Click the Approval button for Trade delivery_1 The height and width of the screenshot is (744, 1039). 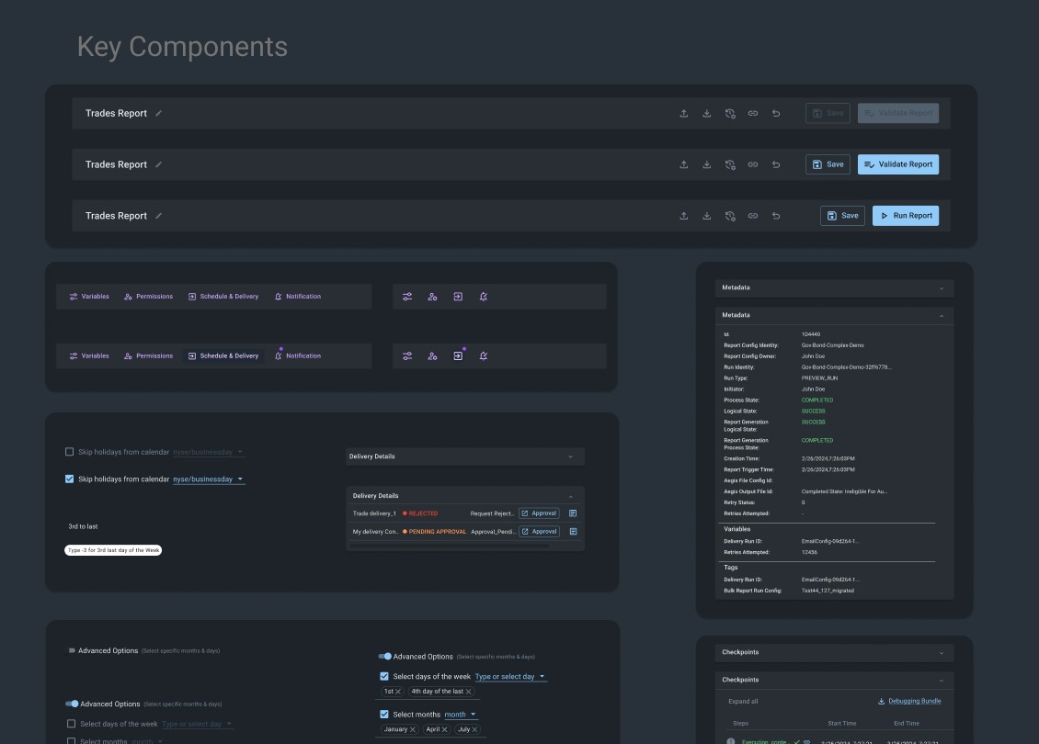(x=539, y=513)
